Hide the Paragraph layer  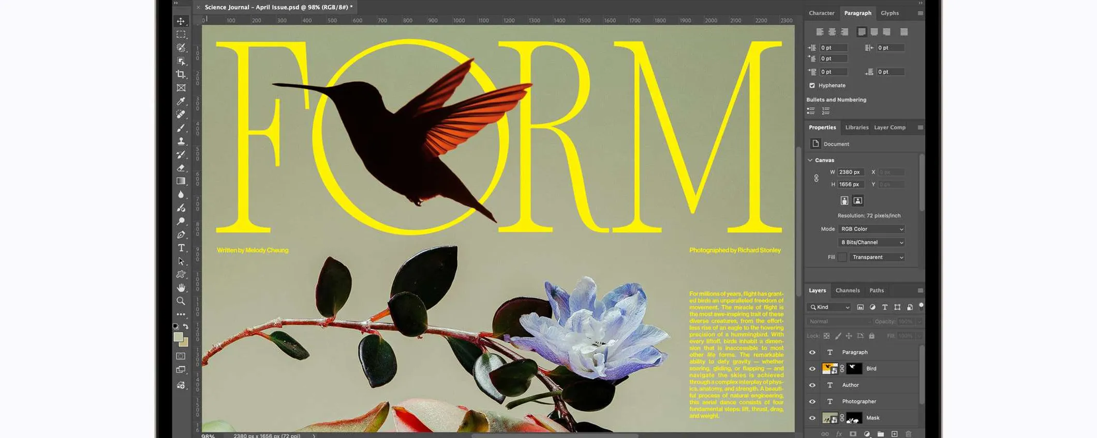tap(812, 352)
